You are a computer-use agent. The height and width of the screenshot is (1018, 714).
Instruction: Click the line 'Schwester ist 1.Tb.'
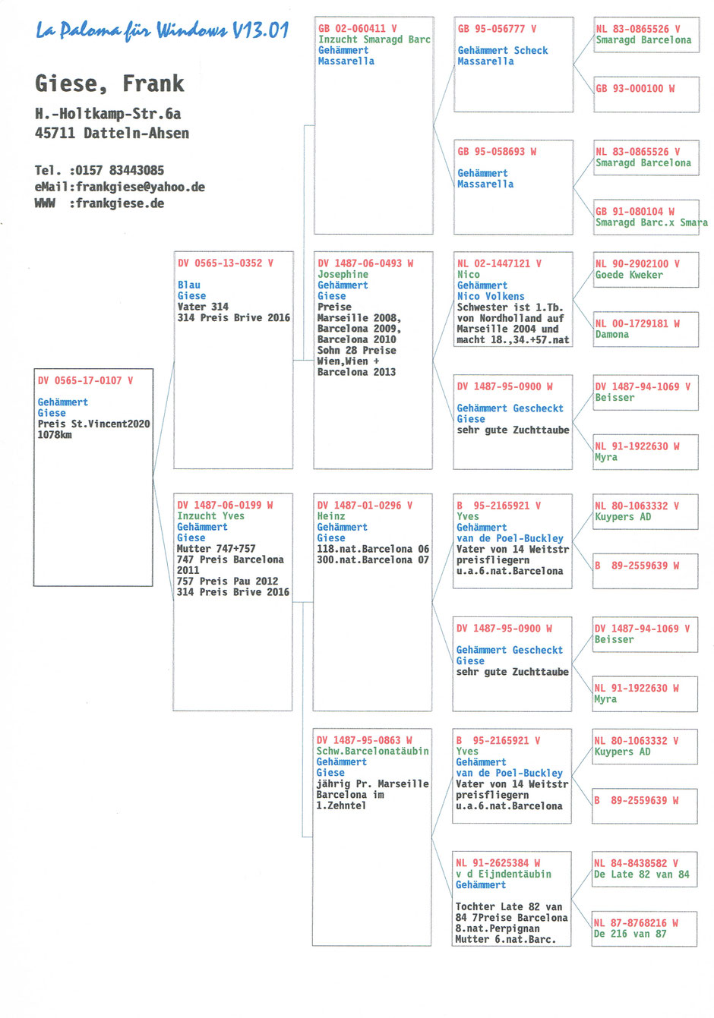point(510,307)
